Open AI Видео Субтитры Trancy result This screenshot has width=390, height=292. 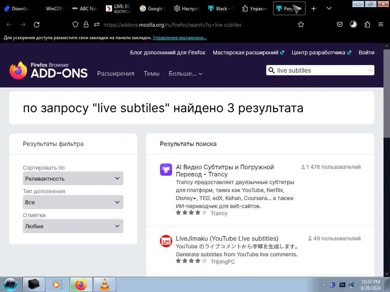coord(225,171)
